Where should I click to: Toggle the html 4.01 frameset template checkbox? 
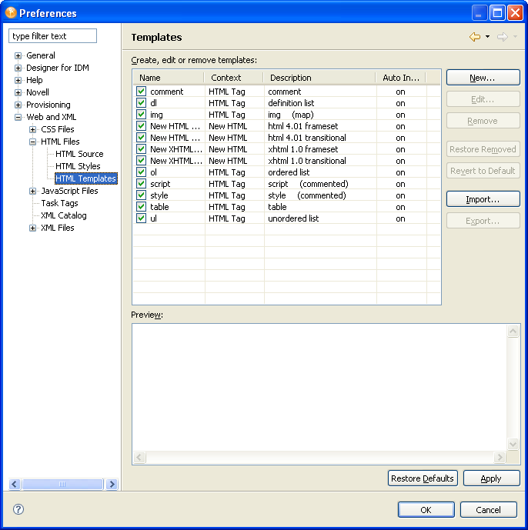pos(142,125)
